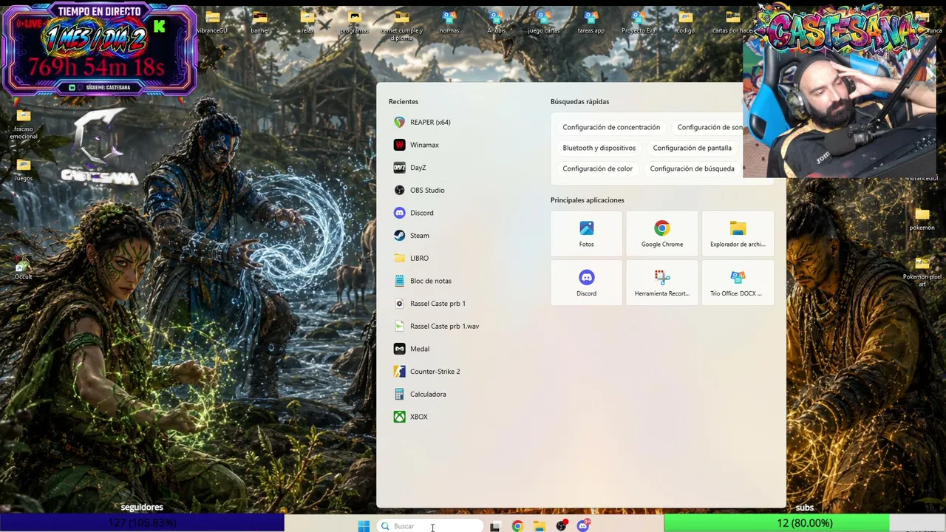Screen dimensions: 946x532
Task: Open Configuración de pantalla quick search
Action: pos(693,149)
